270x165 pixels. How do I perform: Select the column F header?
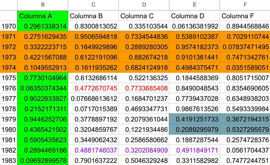click(x=245, y=5)
